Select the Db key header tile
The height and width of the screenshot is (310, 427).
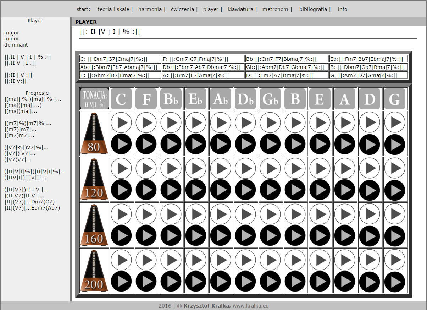(x=245, y=99)
